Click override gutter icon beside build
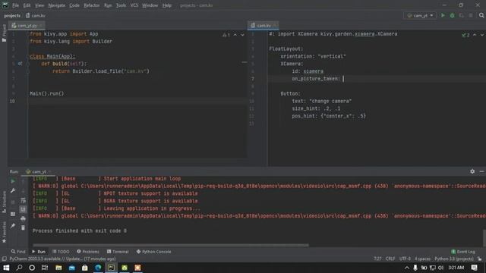 click(20, 64)
